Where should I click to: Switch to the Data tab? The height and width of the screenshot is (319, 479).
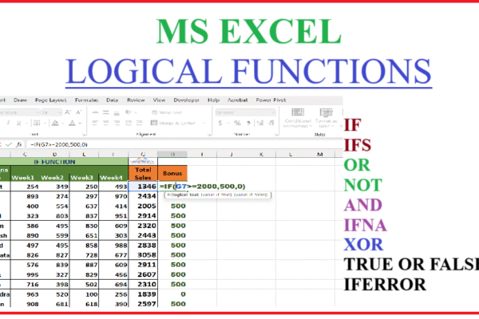[x=112, y=100]
